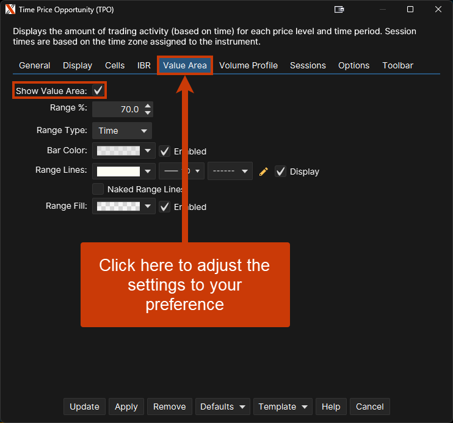Click the Remove button
Screen dimensions: 453x423
[x=169, y=407]
